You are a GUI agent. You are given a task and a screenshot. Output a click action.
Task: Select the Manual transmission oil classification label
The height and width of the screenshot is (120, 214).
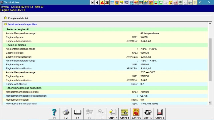pos(26,96)
